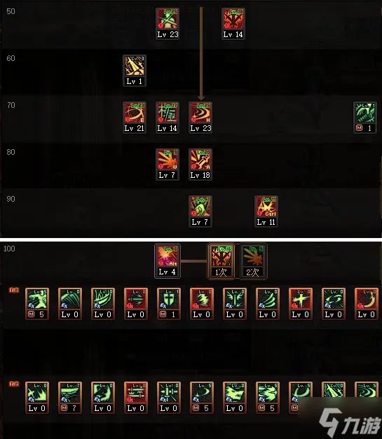This screenshot has width=382, height=439.
Task: Click the level 80 skill with A hotkey
Action: 200,165
